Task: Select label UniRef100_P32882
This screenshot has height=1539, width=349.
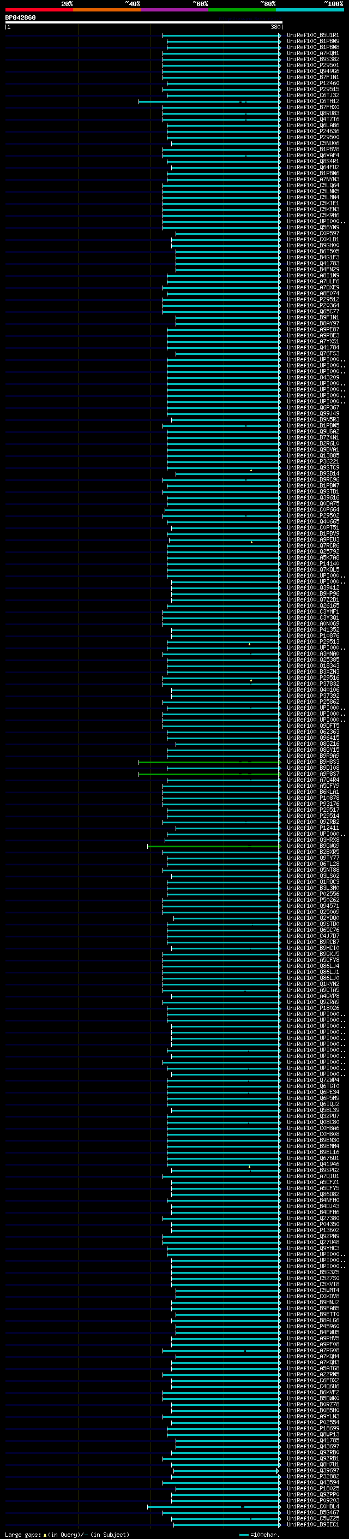Action: [312, 1476]
